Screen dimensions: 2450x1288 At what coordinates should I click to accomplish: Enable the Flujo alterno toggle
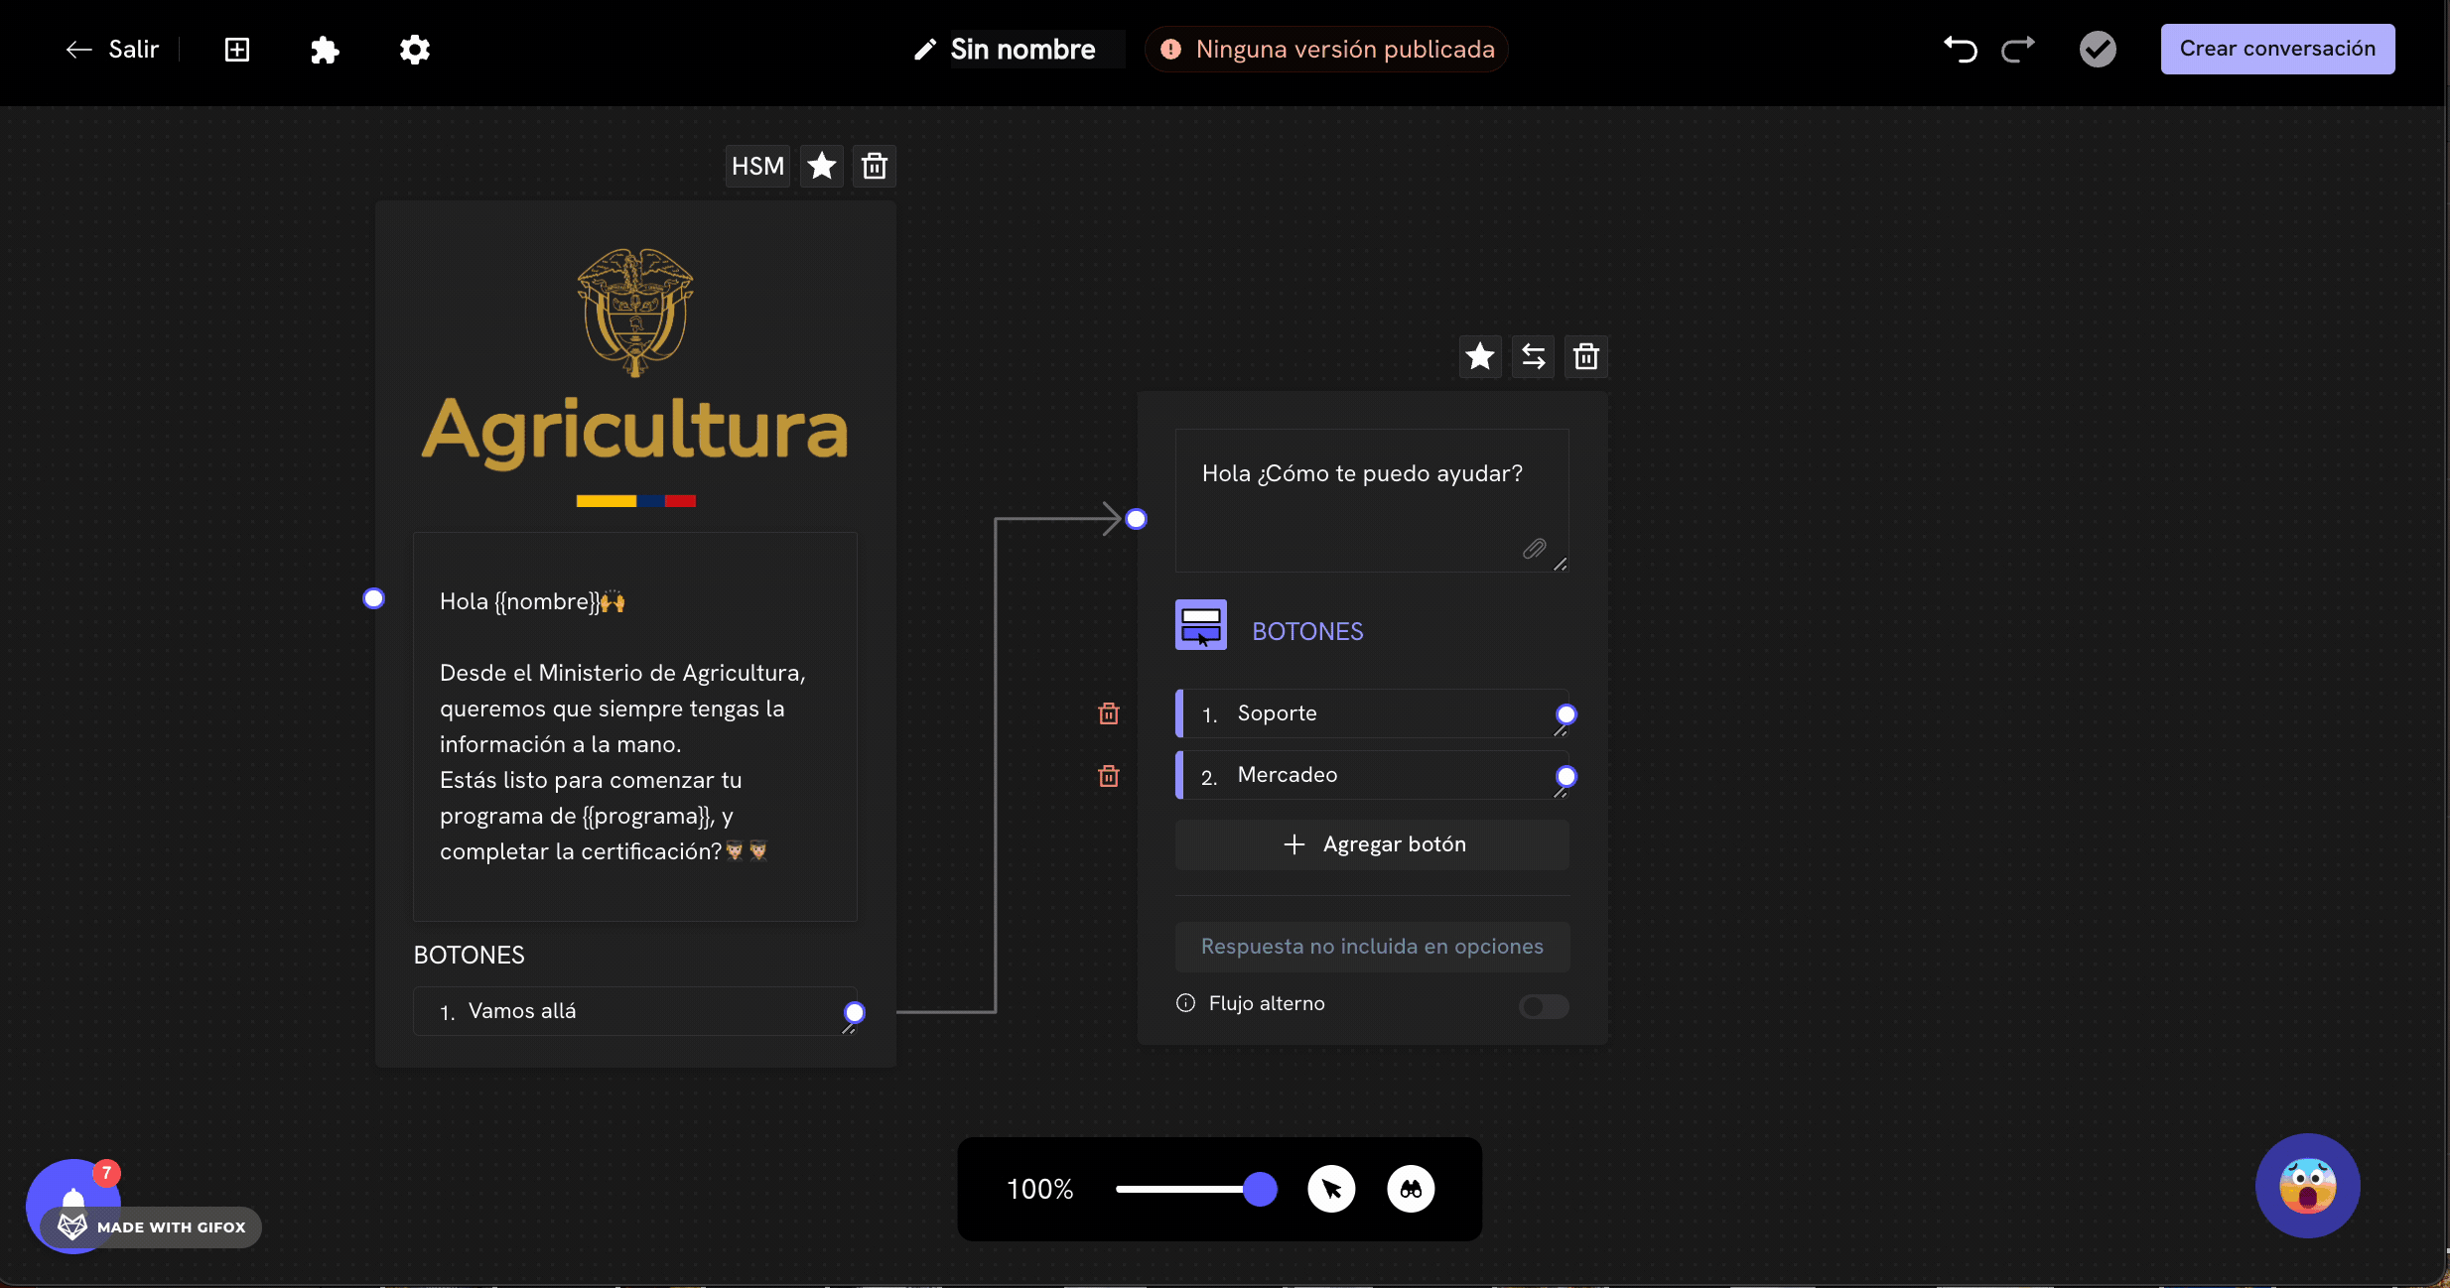1544,1006
